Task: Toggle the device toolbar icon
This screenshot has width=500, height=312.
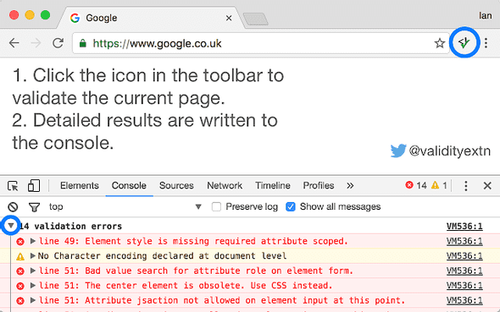Action: pos(34,186)
